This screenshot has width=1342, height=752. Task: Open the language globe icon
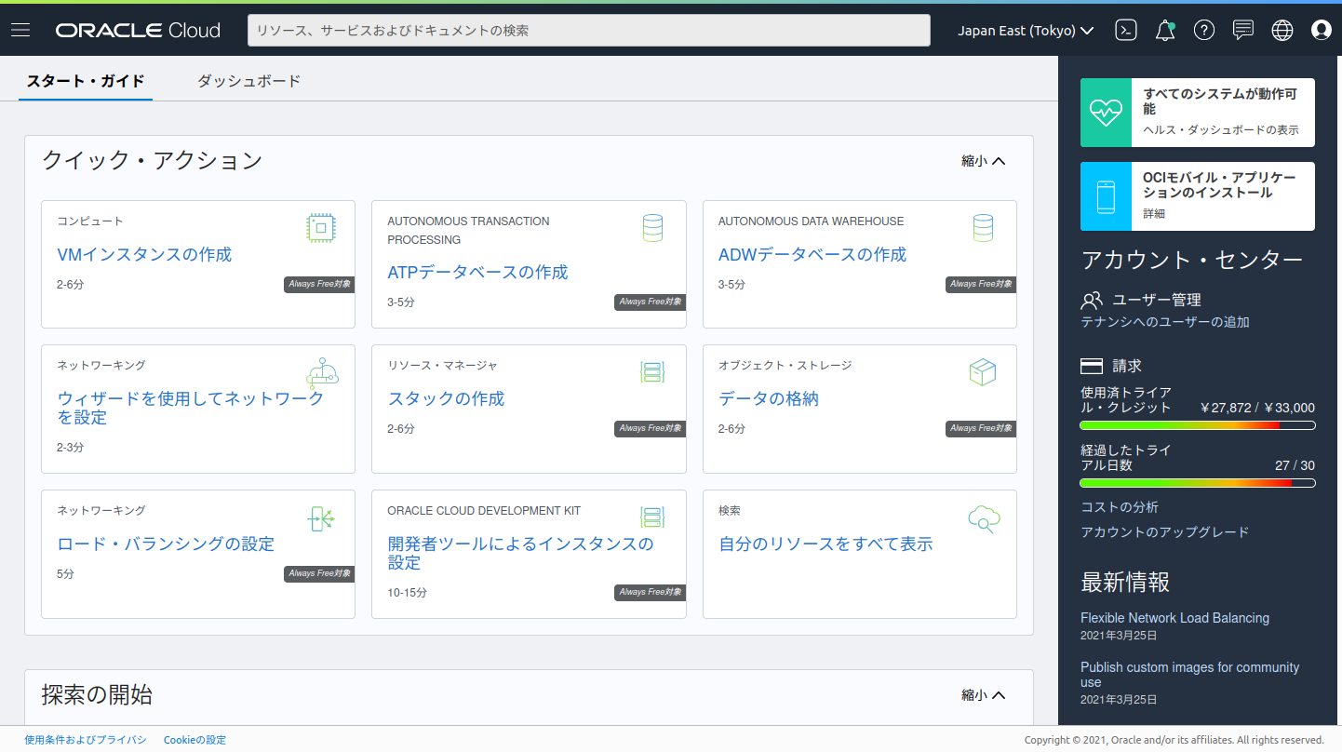(1282, 30)
